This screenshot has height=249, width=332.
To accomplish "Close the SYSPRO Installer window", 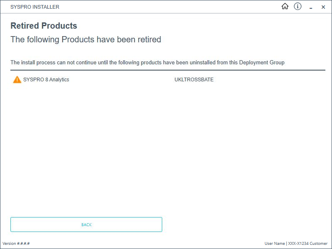I will [323, 7].
